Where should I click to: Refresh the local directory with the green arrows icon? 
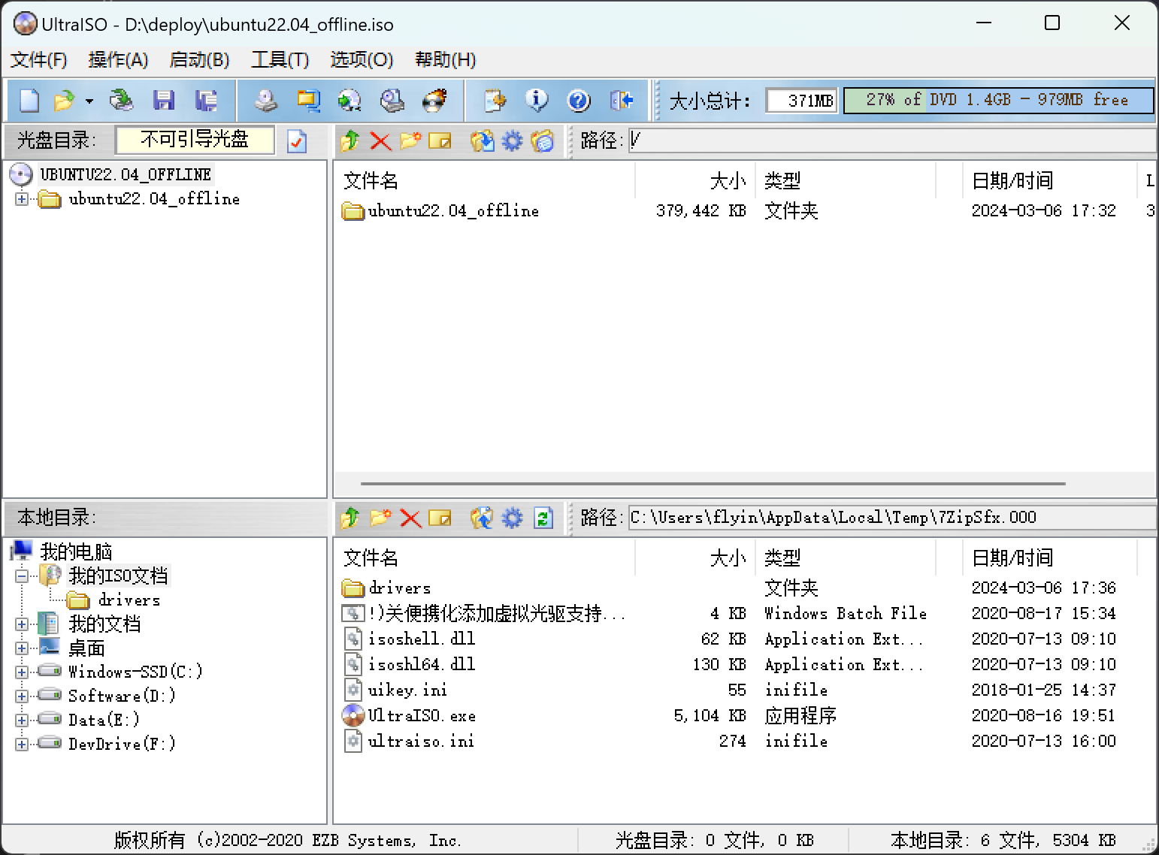click(x=543, y=518)
